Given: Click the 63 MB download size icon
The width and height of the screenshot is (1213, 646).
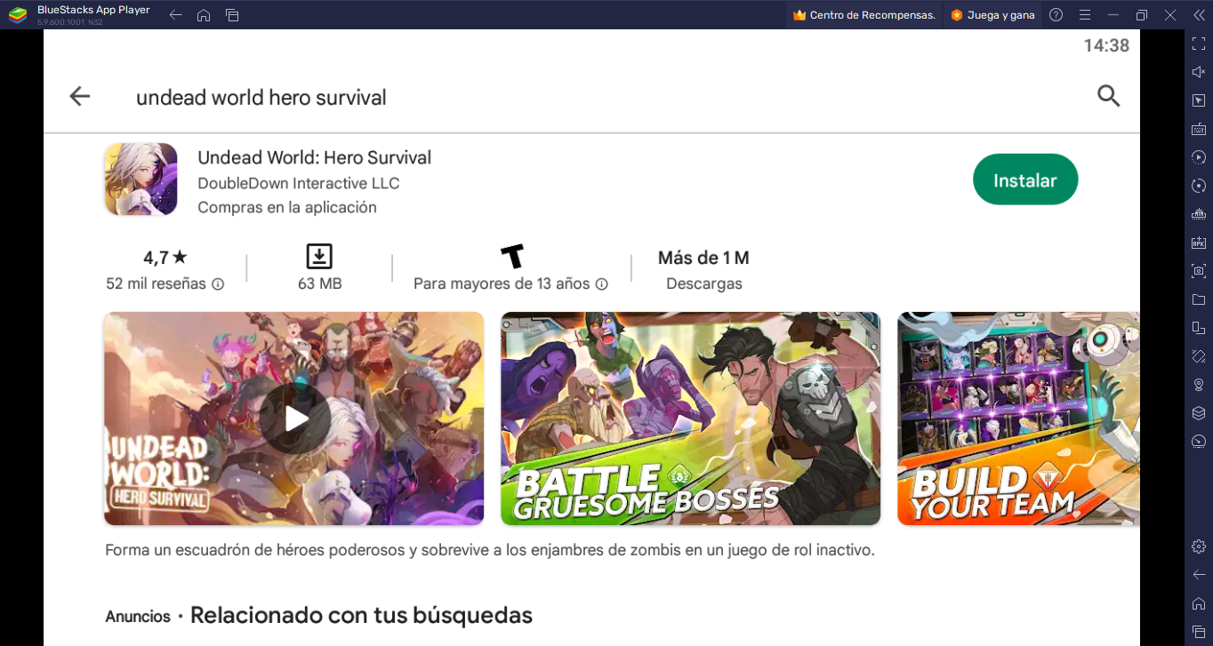Looking at the screenshot, I should 319,256.
